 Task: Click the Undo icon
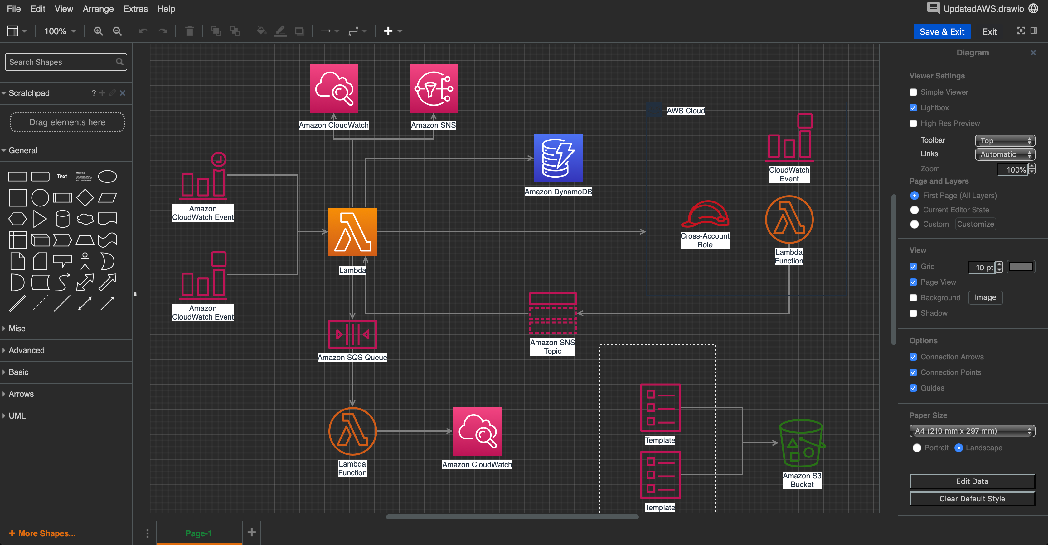143,31
